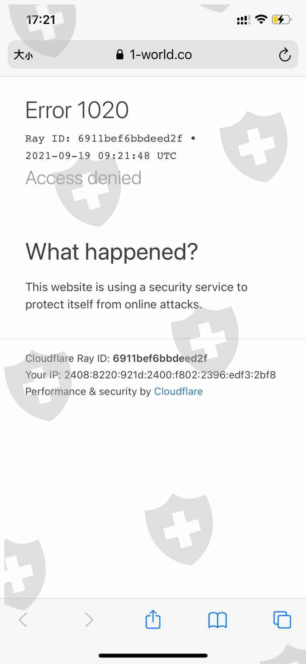Tap the Ray ID monospace text line
This screenshot has width=306, height=664.
point(111,138)
